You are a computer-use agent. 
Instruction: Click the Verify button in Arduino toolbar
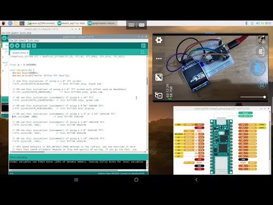tap(12, 46)
